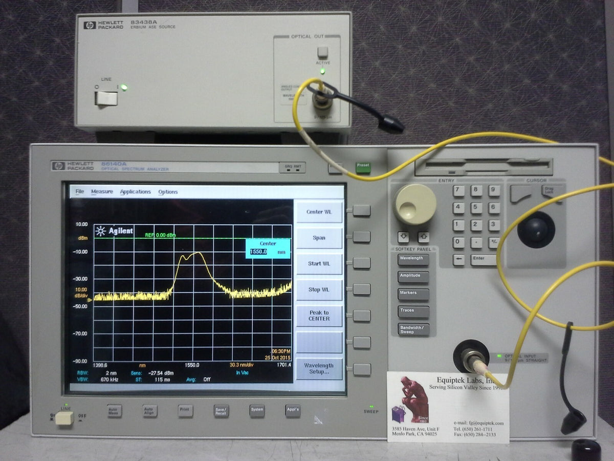Hit the Save/Recall front-panel key
The width and height of the screenshot is (614, 461).
click(x=221, y=411)
